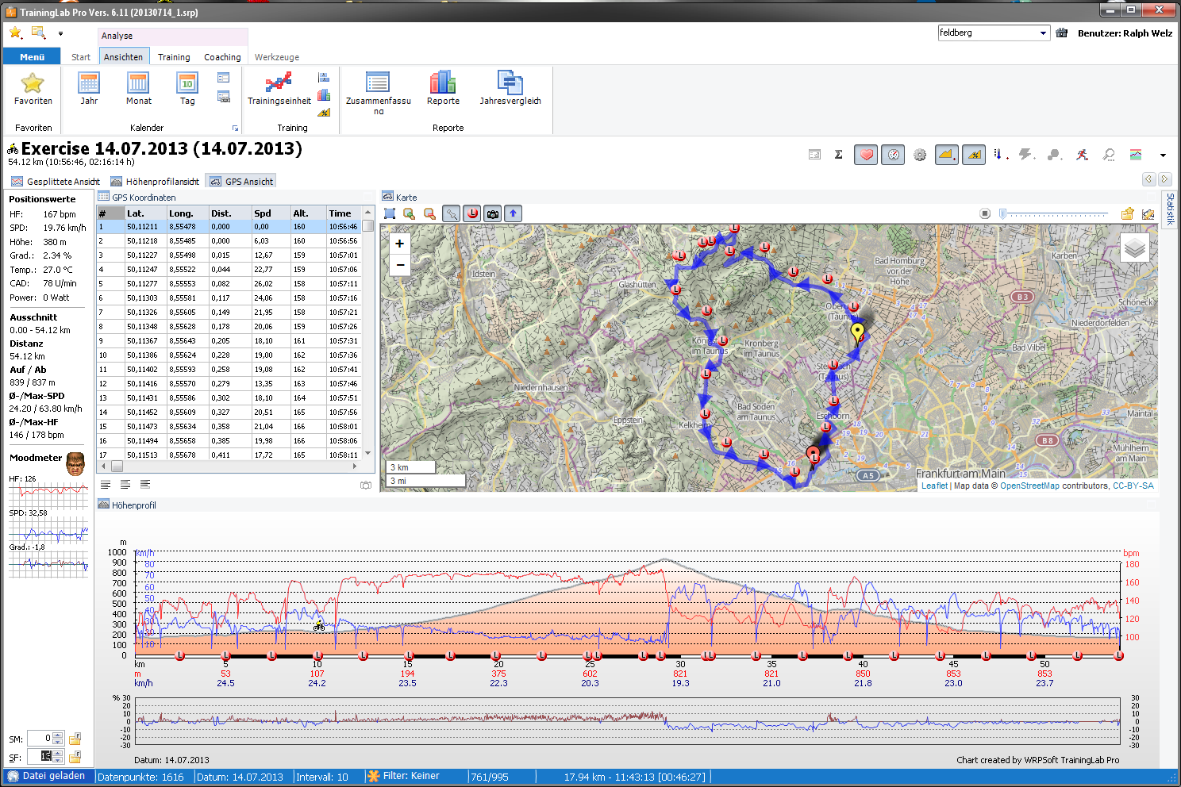Zoom in the map with plus button
This screenshot has height=787, width=1181.
(400, 244)
